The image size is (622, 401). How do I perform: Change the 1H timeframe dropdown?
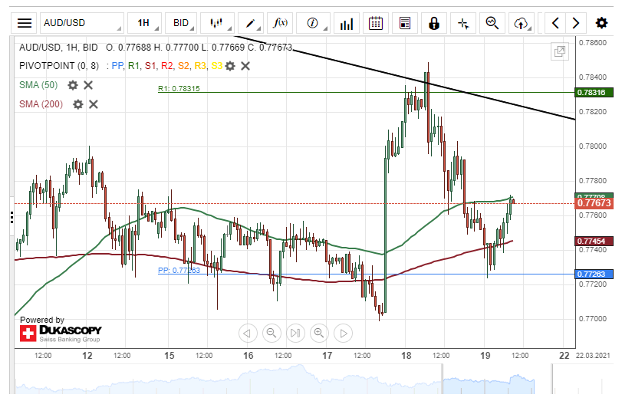tap(145, 23)
